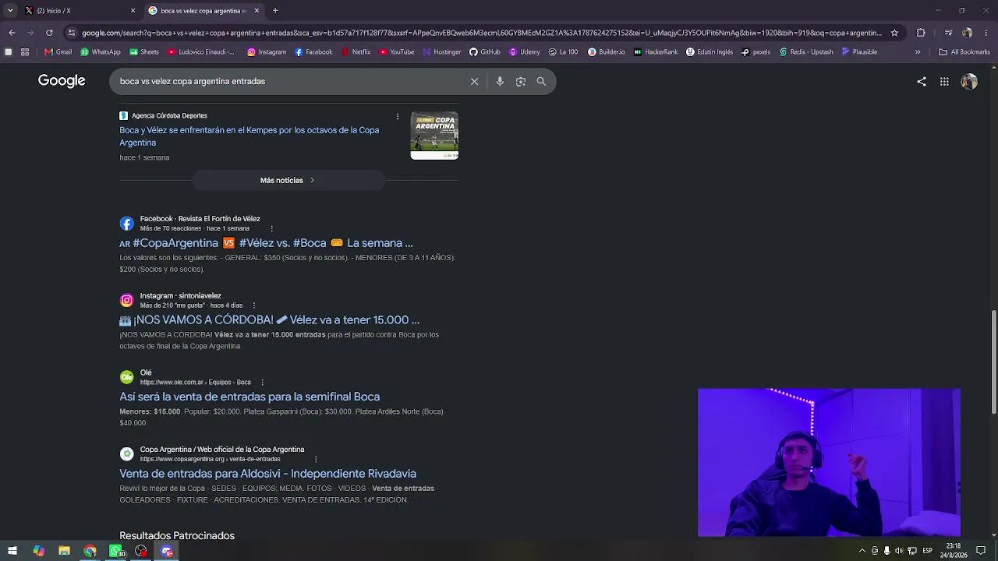The height and width of the screenshot is (561, 998).
Task: Switch the ESP keyboard language indicator
Action: [x=928, y=551]
